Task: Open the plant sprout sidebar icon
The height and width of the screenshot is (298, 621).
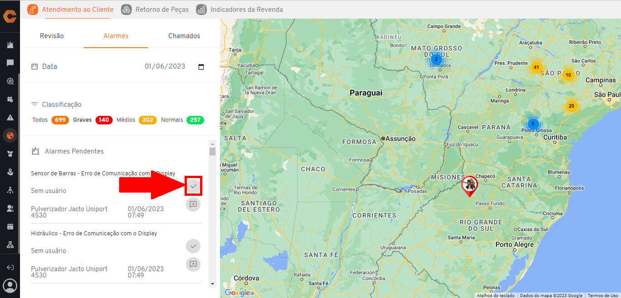Action: [x=10, y=154]
